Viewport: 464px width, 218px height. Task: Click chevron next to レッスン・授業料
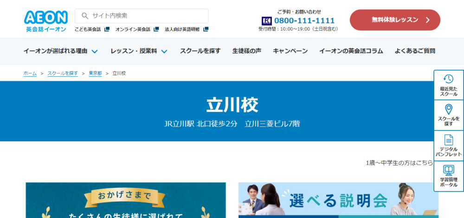coord(165,51)
